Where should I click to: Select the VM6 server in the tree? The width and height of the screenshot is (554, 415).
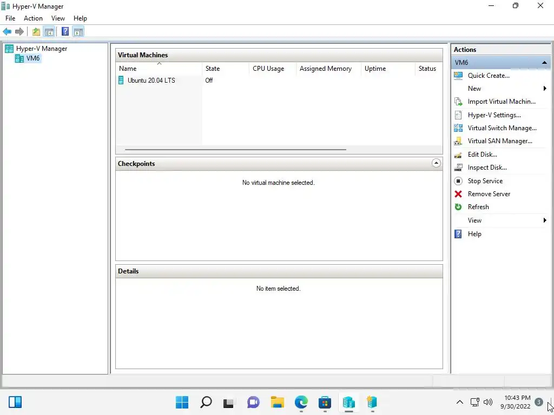pyautogui.click(x=28, y=58)
